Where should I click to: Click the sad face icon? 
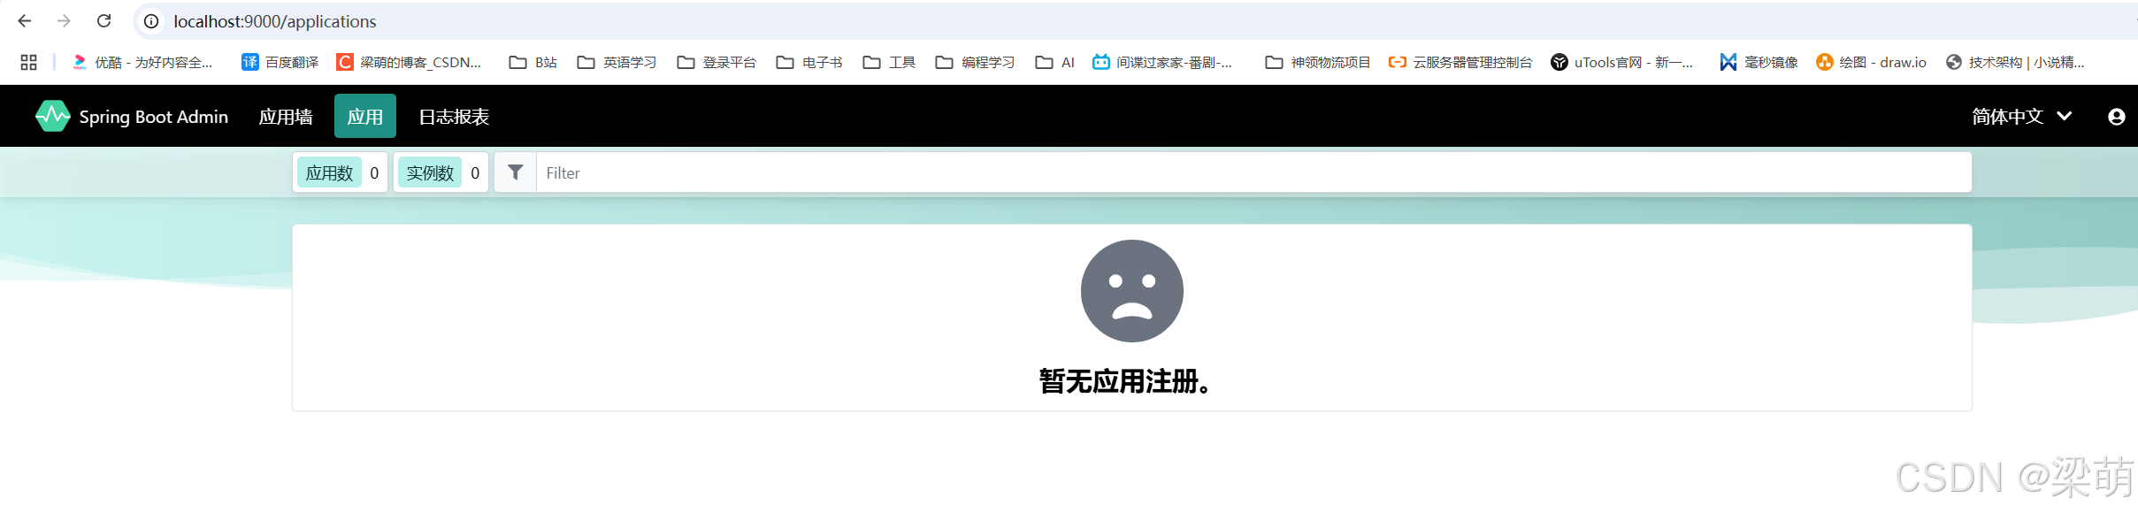[1131, 291]
